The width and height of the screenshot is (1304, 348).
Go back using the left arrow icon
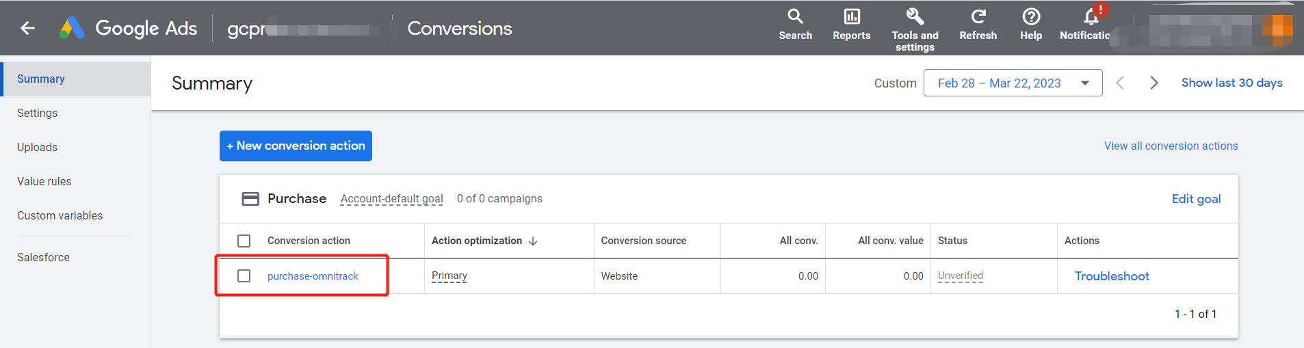click(27, 28)
